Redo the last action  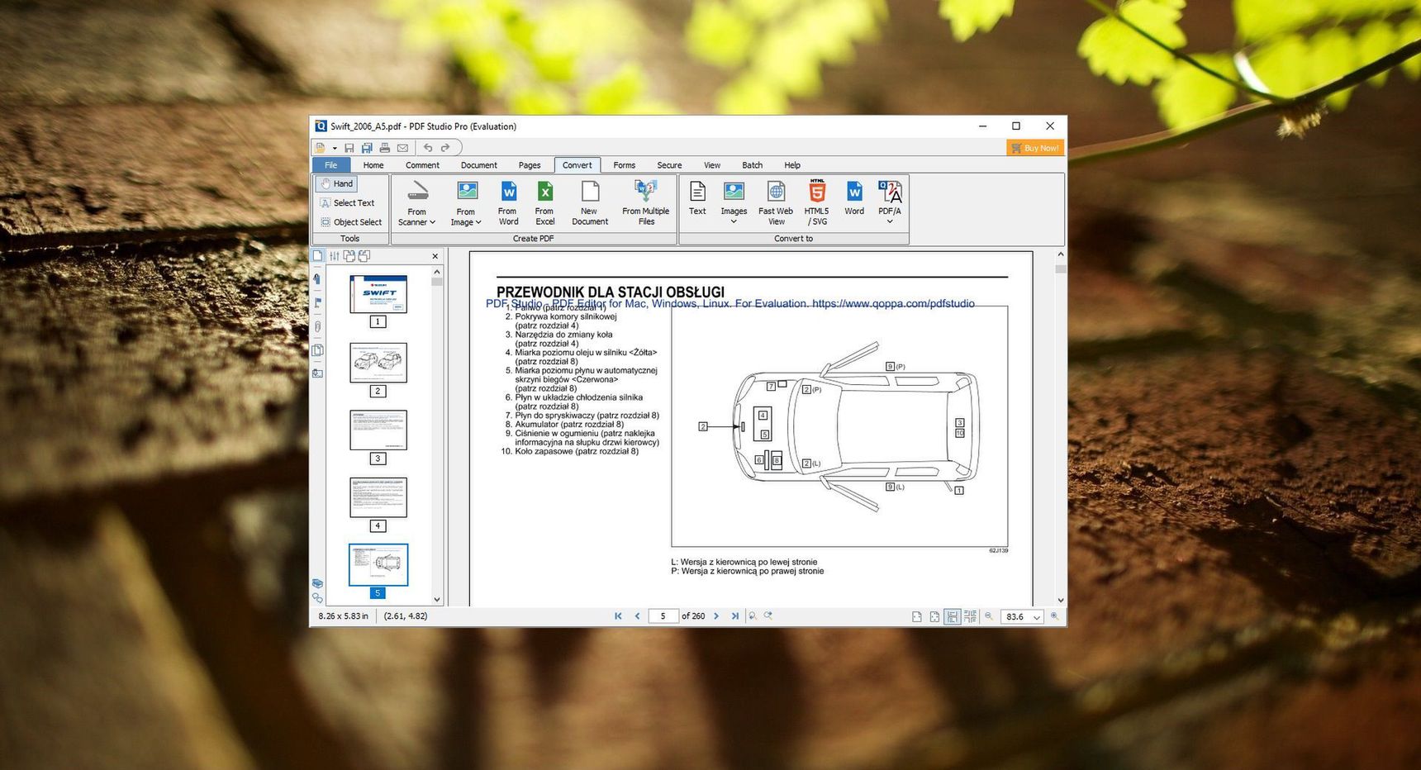pos(445,148)
